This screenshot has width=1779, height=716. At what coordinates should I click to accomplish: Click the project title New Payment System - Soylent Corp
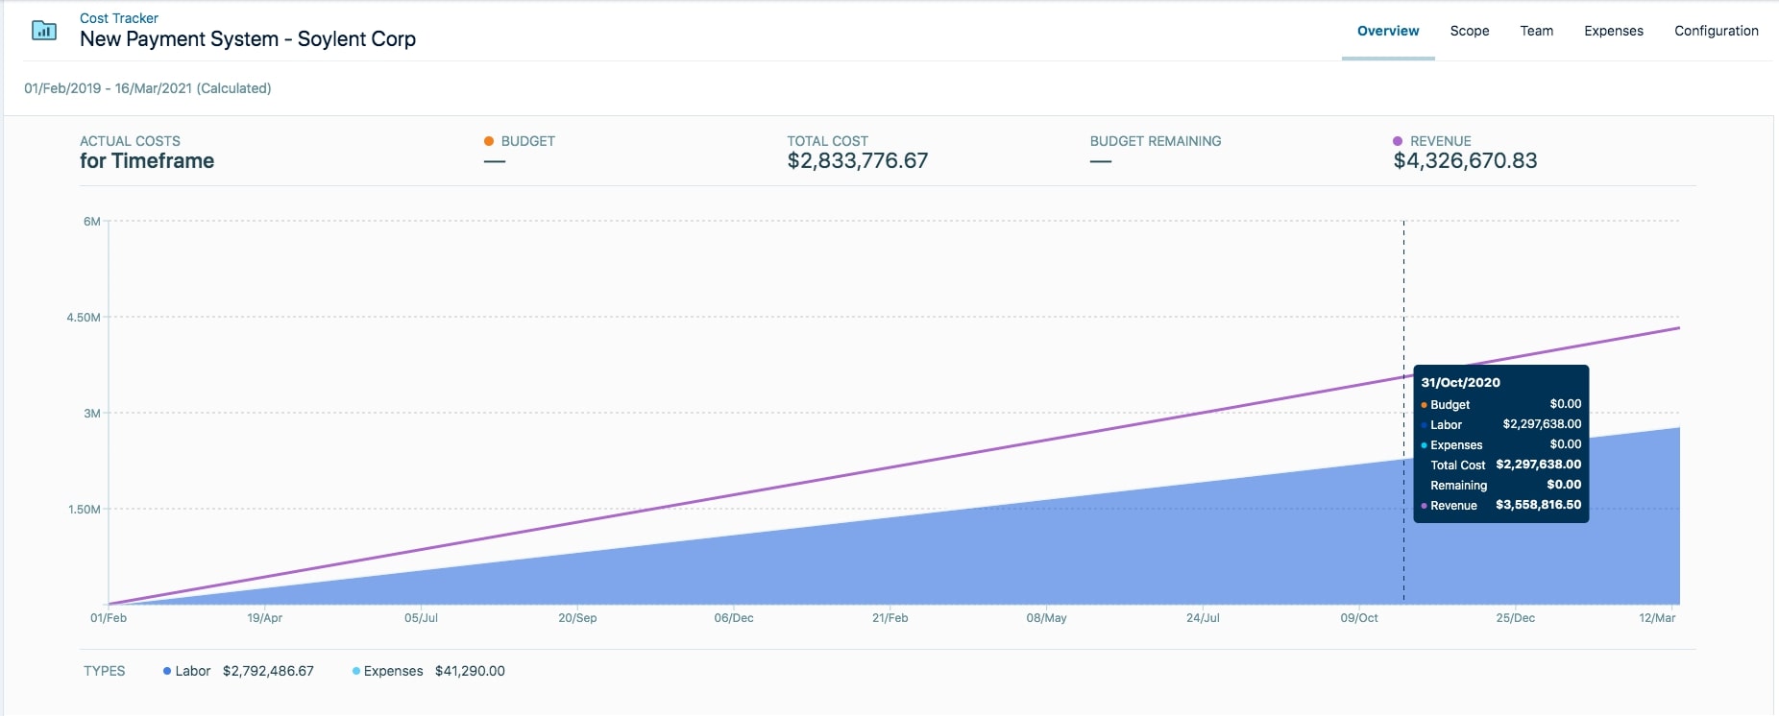(248, 39)
